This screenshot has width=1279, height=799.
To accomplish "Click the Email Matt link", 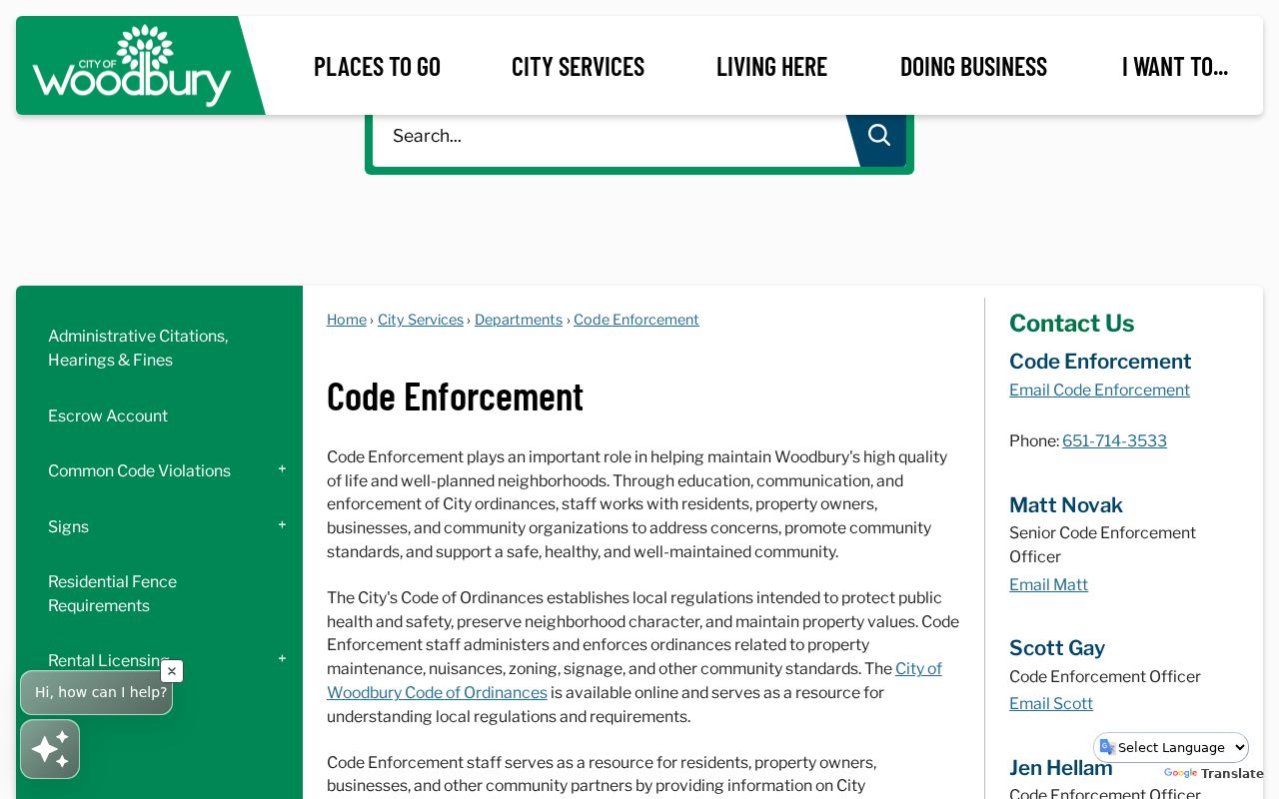I will point(1048,584).
